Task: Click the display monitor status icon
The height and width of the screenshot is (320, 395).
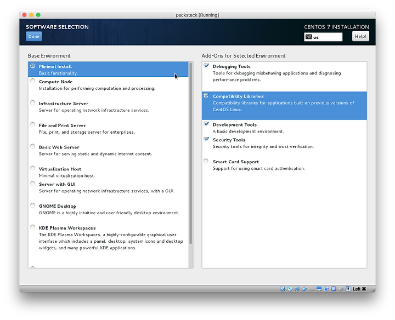Action: point(319,289)
